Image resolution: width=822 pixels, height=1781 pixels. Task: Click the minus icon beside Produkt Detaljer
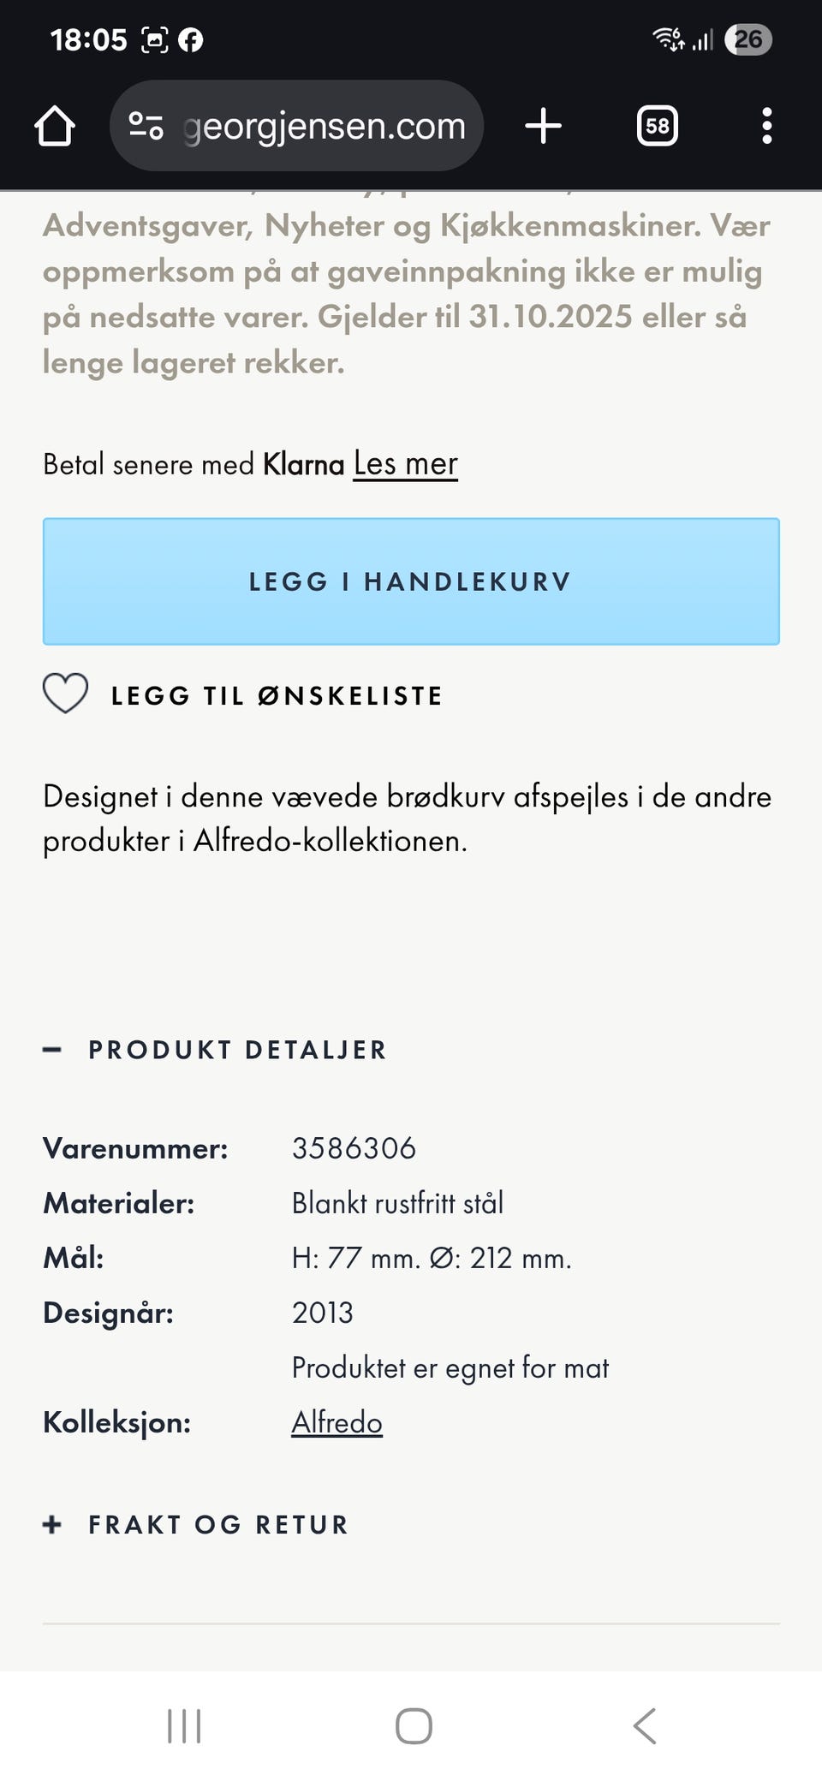52,1050
